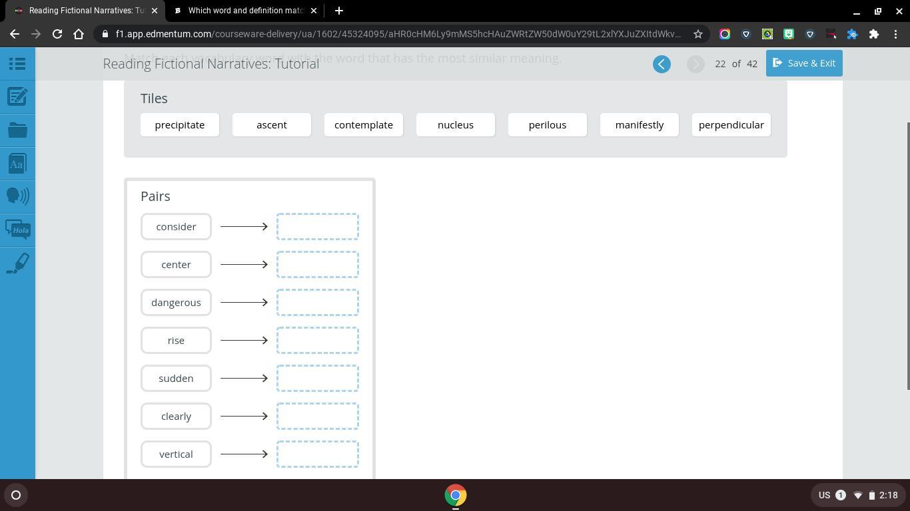Activate the read-aloud speaking head icon
The height and width of the screenshot is (511, 910).
pos(17,196)
